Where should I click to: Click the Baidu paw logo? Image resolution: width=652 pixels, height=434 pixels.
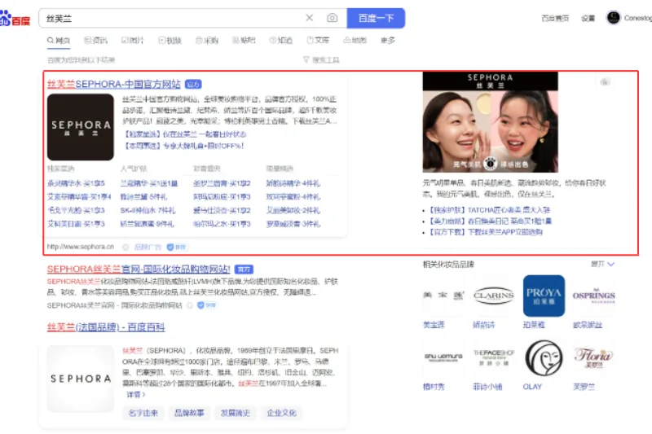click(15, 19)
